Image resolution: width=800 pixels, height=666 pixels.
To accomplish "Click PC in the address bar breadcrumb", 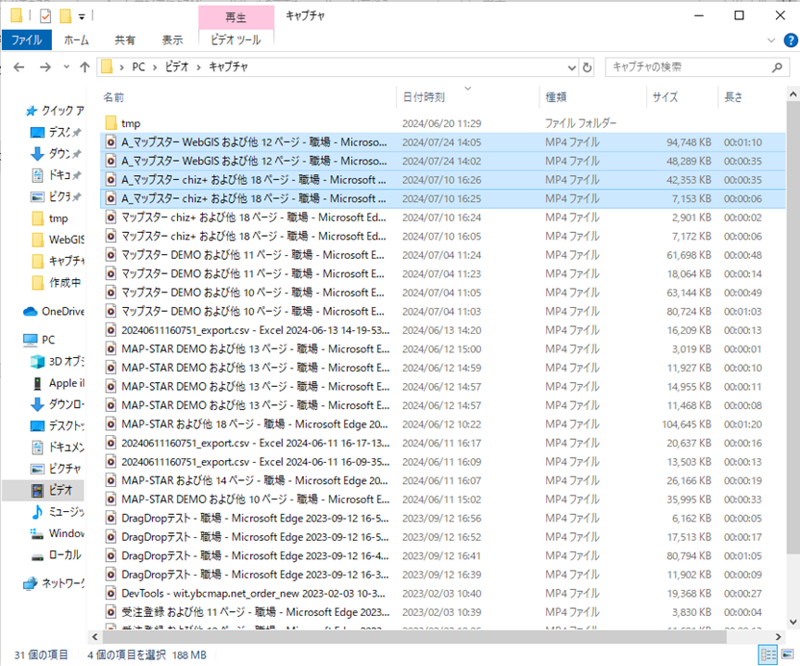I will 138,67.
